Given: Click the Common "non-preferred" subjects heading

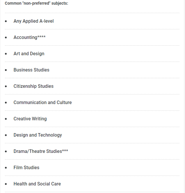Looking at the screenshot, I should tap(36, 3).
